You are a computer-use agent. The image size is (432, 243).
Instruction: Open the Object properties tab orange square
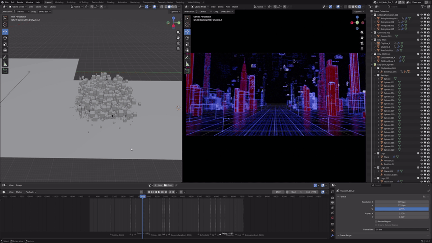click(333, 230)
